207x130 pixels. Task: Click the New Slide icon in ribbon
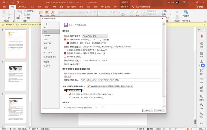coord(19,12)
